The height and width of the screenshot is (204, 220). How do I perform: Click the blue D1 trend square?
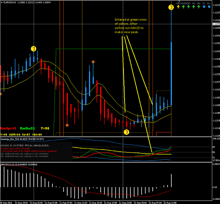(204, 7)
